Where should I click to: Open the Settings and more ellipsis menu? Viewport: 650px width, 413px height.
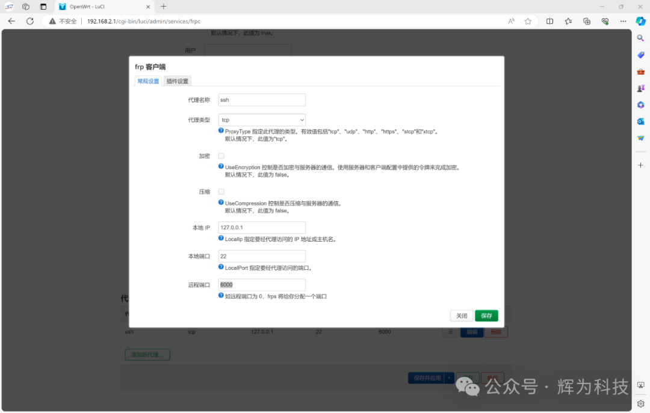(x=623, y=21)
